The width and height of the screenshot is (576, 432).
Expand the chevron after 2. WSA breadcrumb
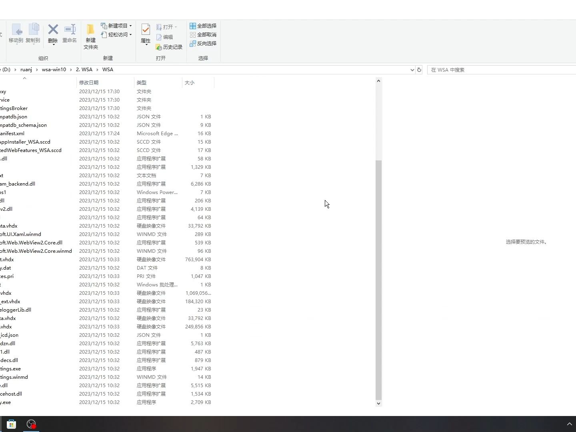[97, 70]
